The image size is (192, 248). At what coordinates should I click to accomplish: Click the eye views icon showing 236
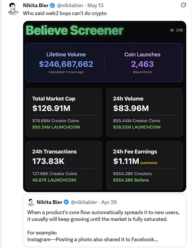[x=172, y=30]
